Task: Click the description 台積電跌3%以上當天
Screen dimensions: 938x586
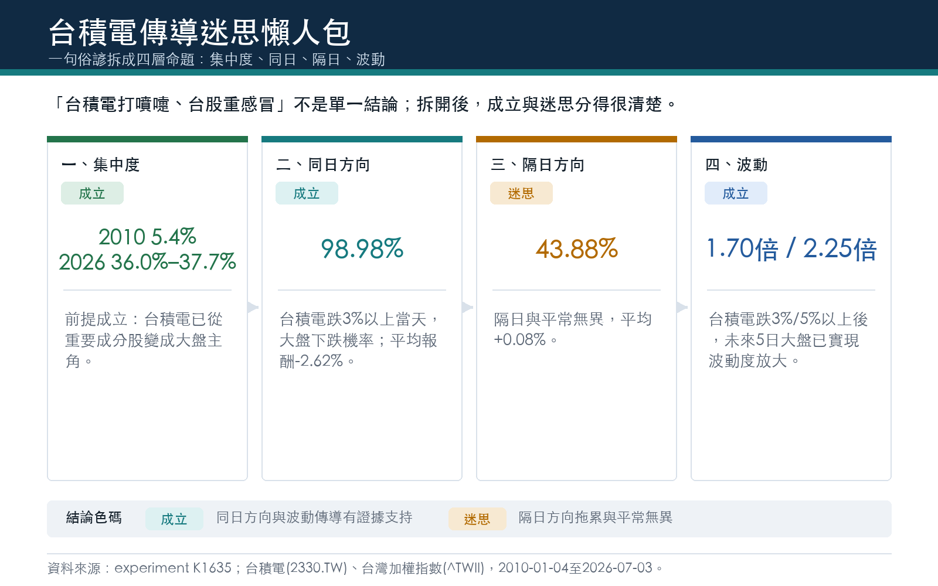Action: (359, 340)
